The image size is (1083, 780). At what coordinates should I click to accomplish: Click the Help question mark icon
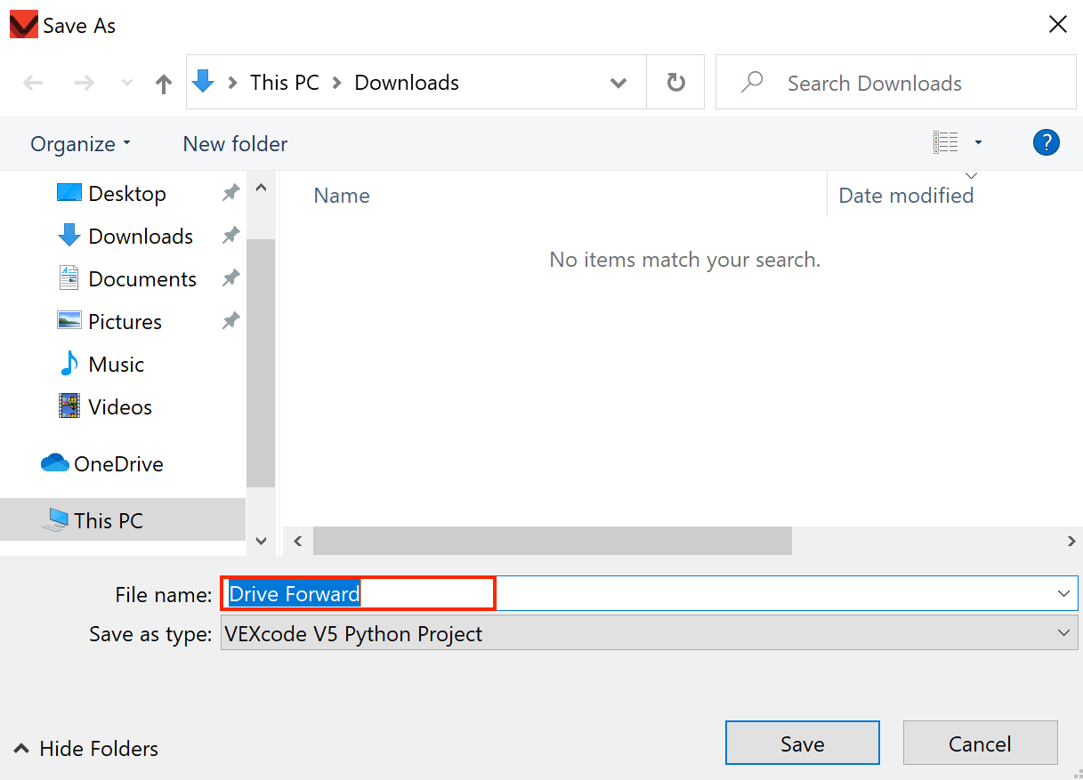tap(1046, 142)
